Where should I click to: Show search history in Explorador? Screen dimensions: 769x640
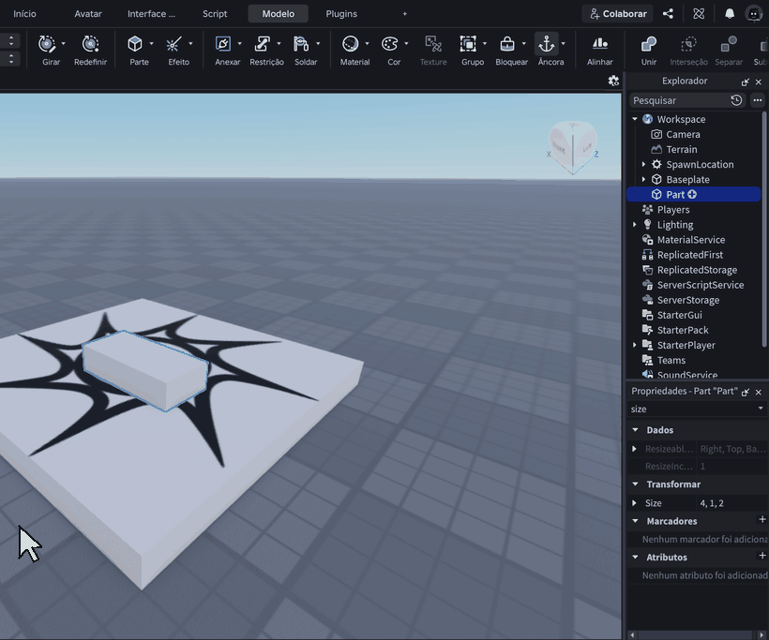coord(736,100)
